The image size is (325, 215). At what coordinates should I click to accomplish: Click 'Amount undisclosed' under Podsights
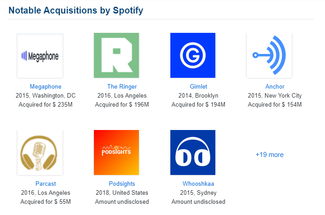coord(122,202)
